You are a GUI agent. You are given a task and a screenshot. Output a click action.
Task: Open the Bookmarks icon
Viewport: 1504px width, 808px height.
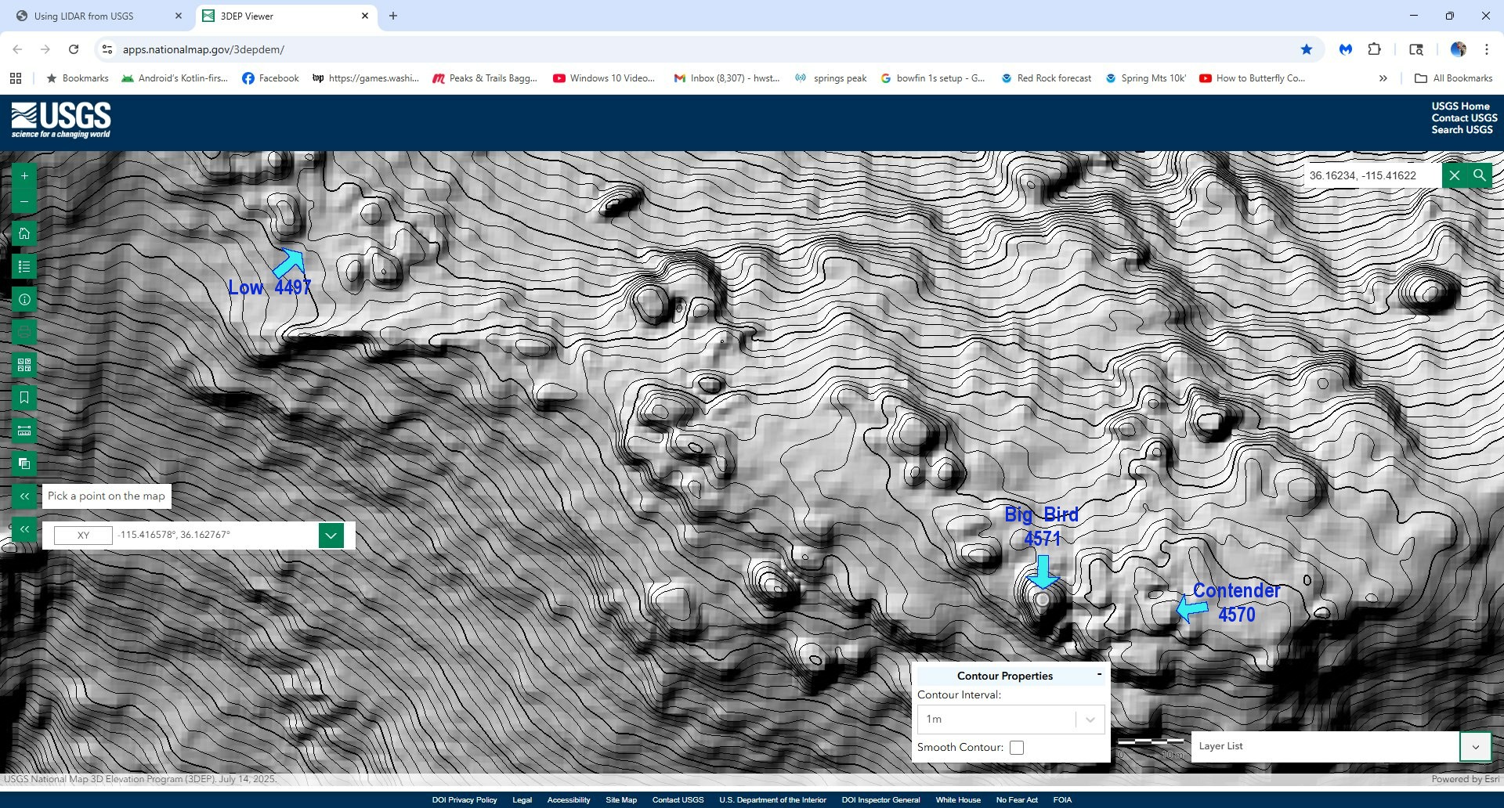[x=24, y=397]
